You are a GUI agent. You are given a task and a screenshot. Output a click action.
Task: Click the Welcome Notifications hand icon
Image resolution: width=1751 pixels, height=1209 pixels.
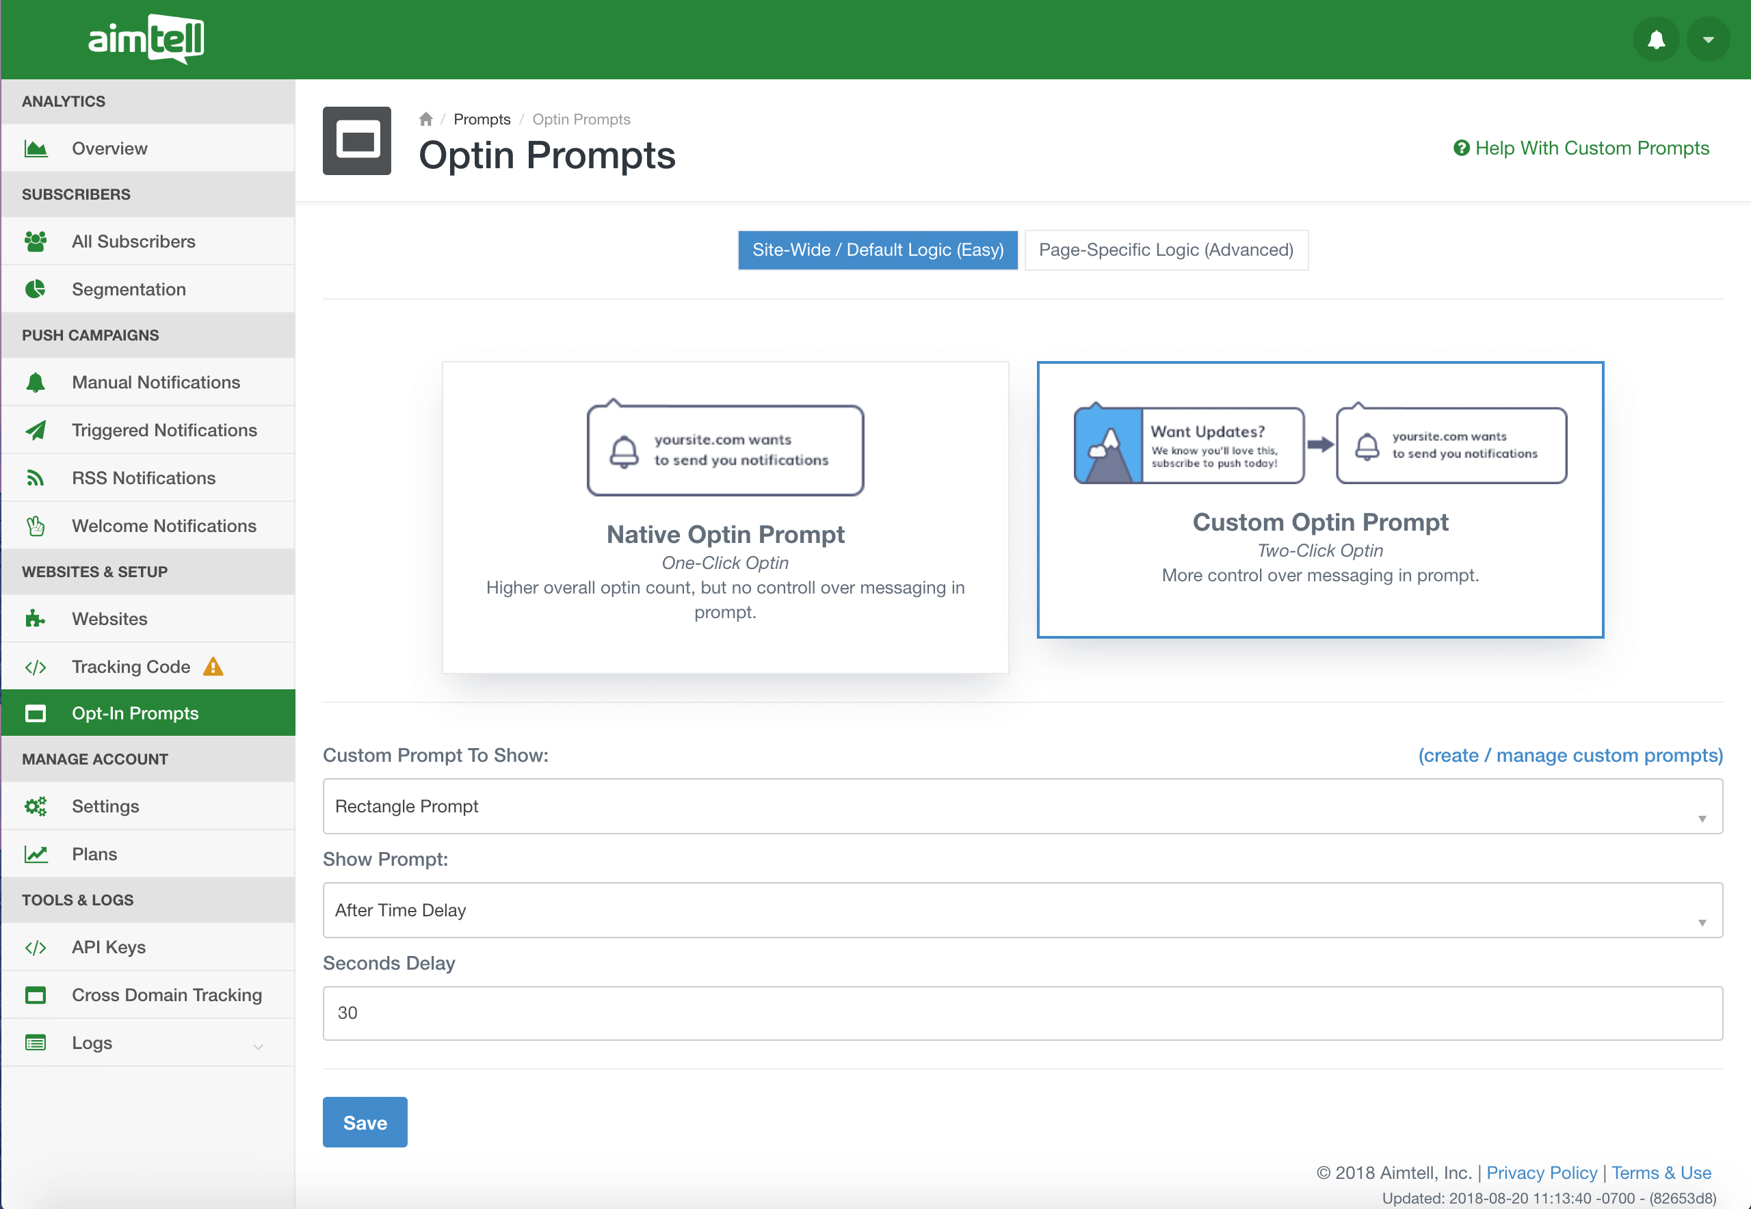tap(36, 526)
